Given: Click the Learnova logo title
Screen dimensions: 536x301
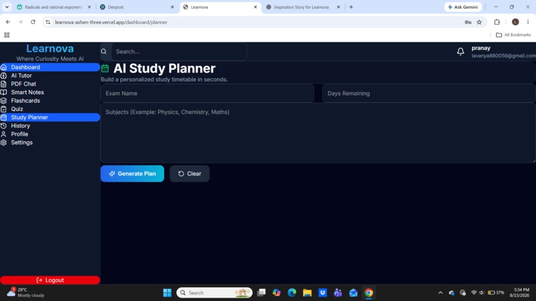Looking at the screenshot, I should tap(50, 49).
